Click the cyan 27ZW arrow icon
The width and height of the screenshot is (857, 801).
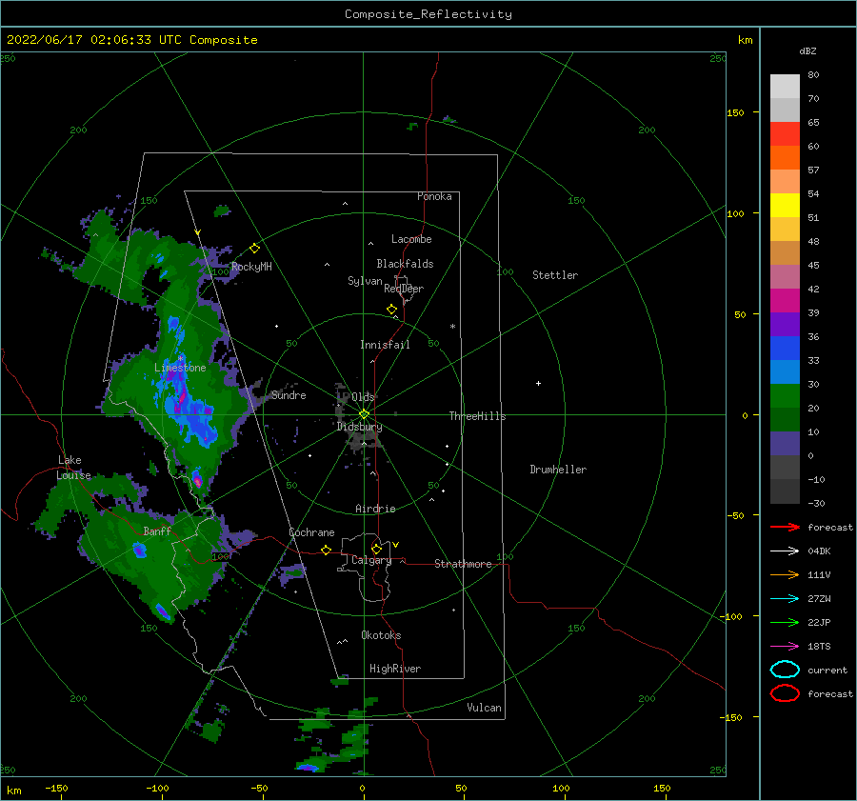(x=785, y=599)
